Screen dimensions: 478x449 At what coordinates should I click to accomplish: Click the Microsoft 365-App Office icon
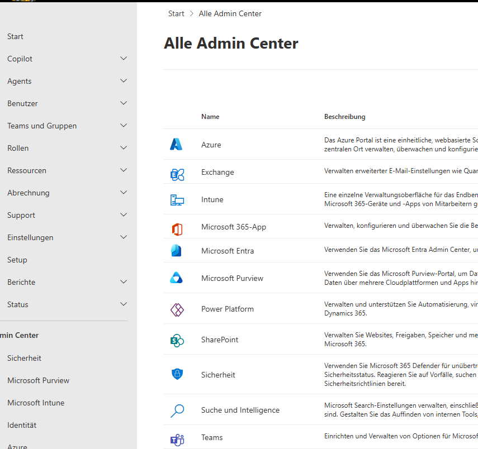point(177,228)
